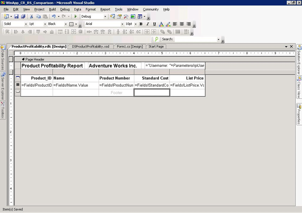Viewport: 302px width, 213px height.
Task: Click the Align Center text icon
Action: coord(182,24)
